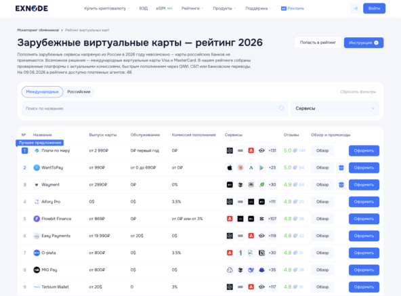Click Оформить for Easy Payments
This screenshot has height=296, width=401.
[364, 236]
